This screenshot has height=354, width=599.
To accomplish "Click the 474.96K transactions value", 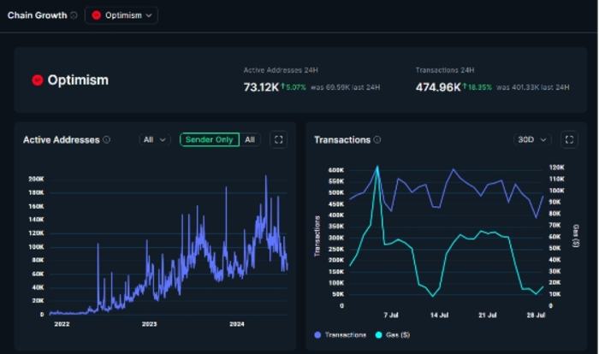I will click(438, 87).
